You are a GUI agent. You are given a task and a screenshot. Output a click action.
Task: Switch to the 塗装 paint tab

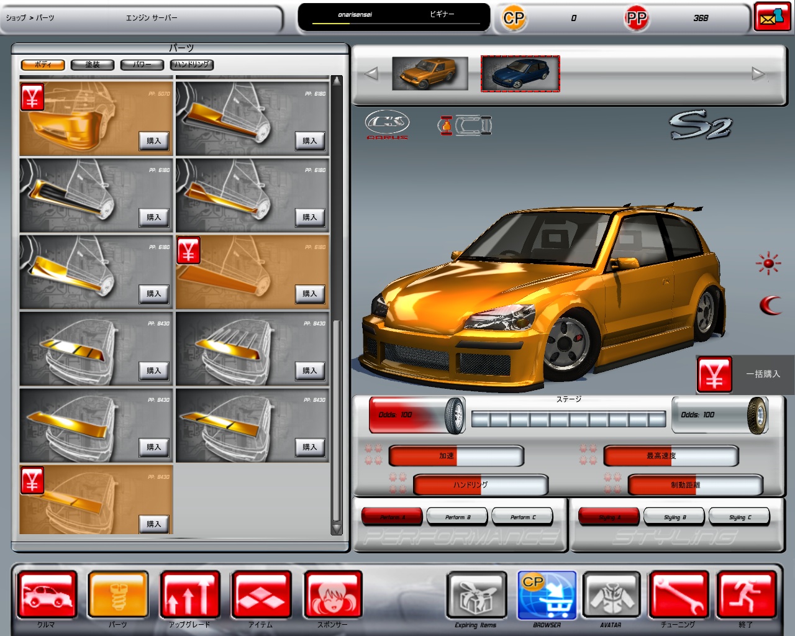(x=93, y=65)
